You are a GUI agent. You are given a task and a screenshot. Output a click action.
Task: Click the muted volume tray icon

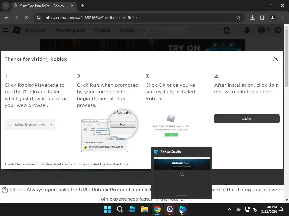click(x=255, y=209)
